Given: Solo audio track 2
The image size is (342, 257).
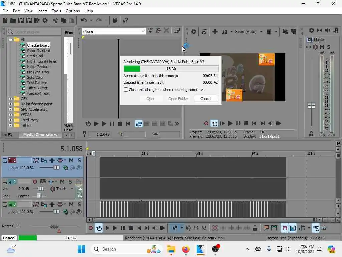Looking at the screenshot, I should (70, 182).
